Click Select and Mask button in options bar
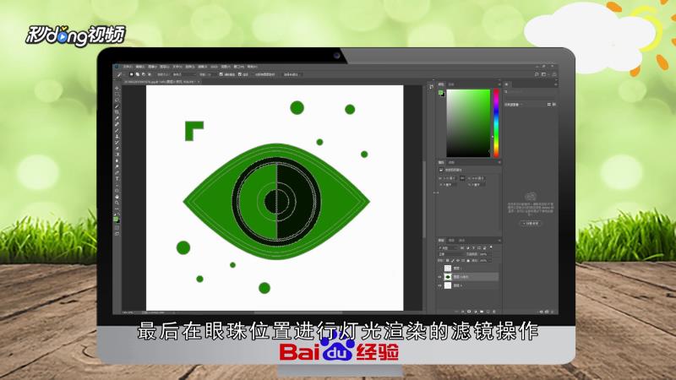Image resolution: width=676 pixels, height=380 pixels. click(x=291, y=74)
